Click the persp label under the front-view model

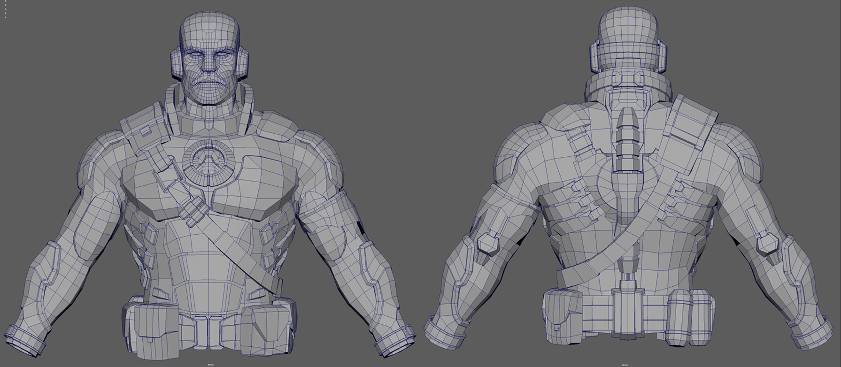click(210, 364)
